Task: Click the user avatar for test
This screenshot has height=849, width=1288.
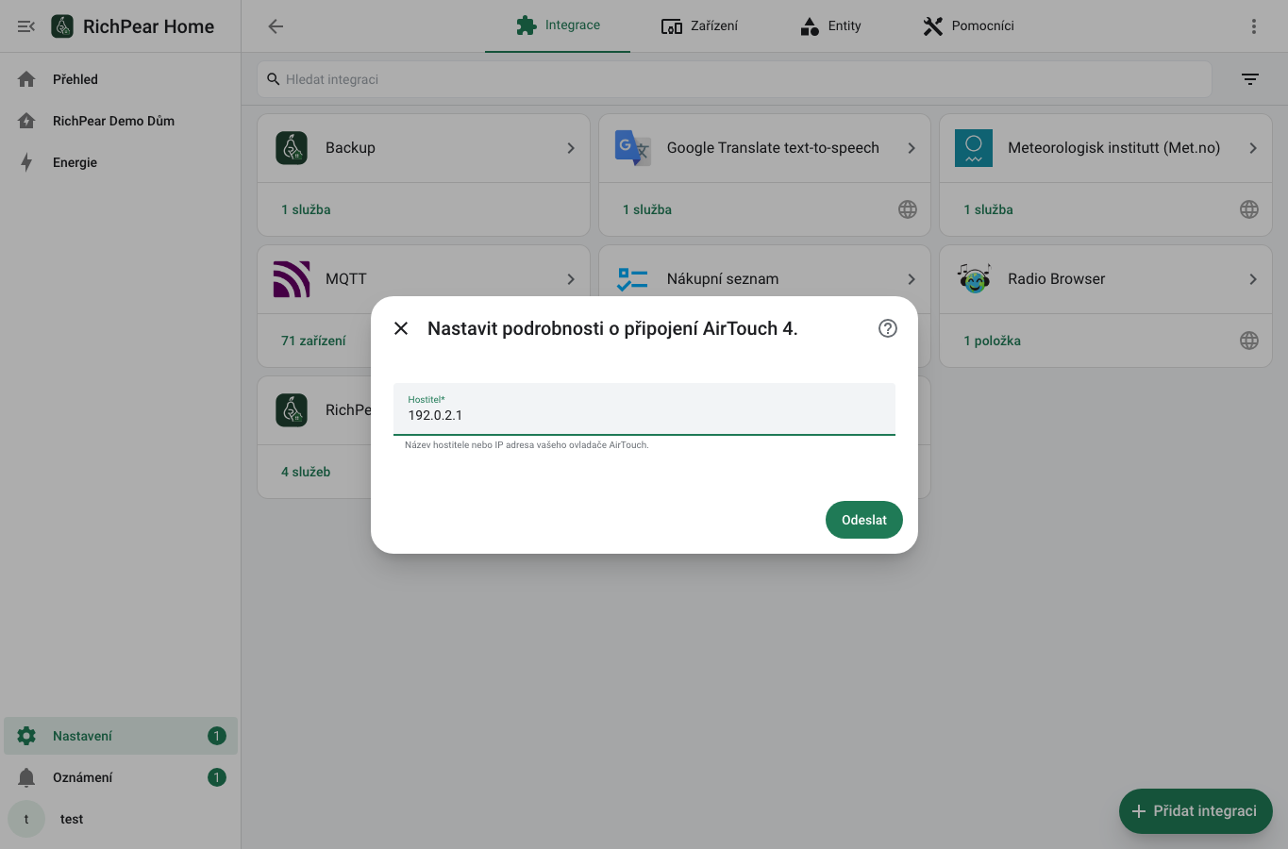Action: (26, 819)
